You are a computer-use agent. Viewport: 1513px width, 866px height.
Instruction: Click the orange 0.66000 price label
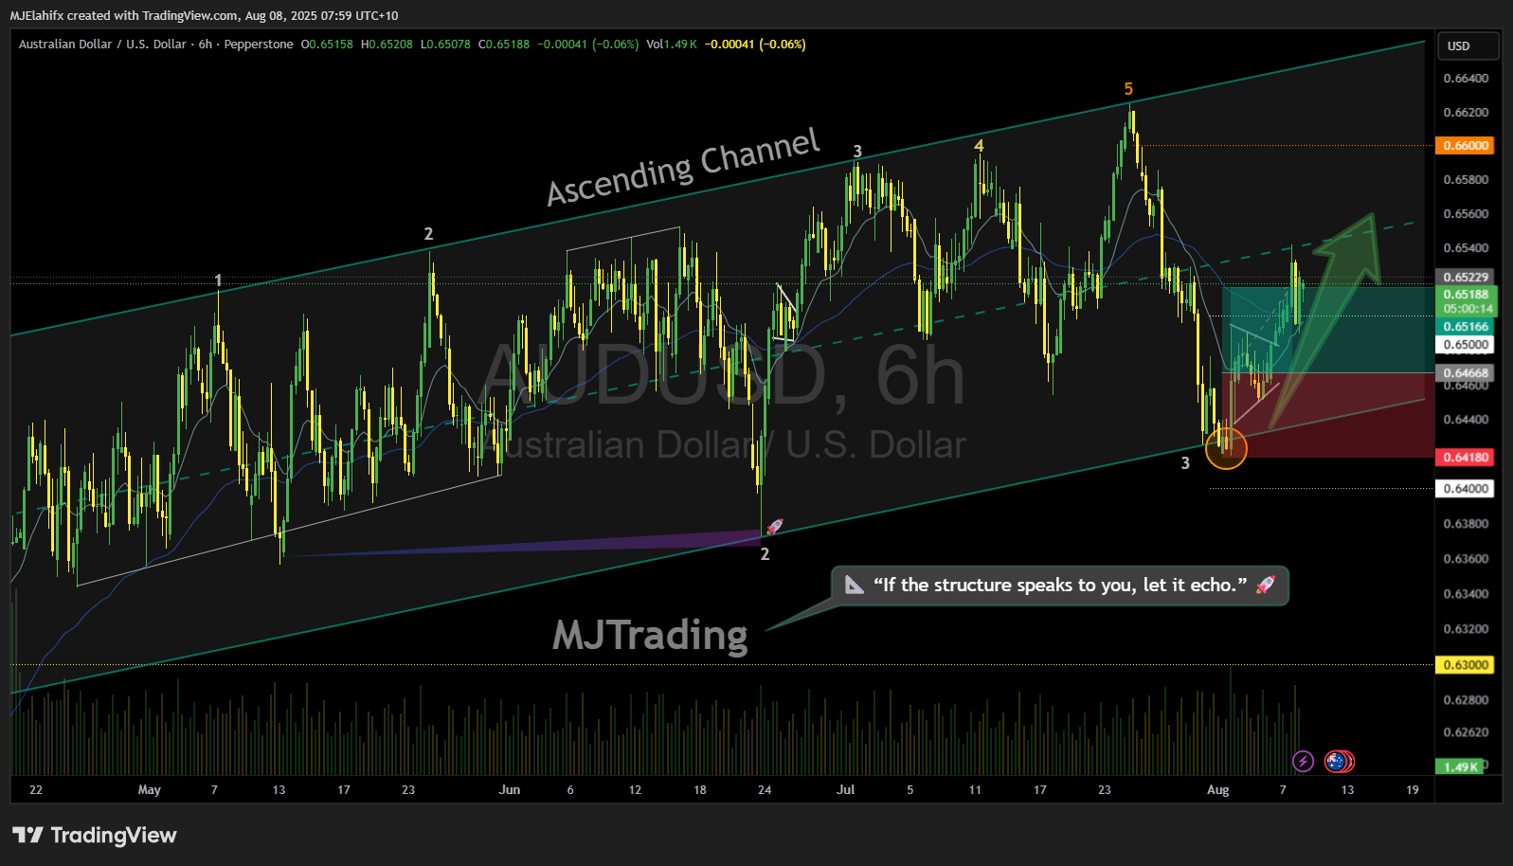point(1466,145)
